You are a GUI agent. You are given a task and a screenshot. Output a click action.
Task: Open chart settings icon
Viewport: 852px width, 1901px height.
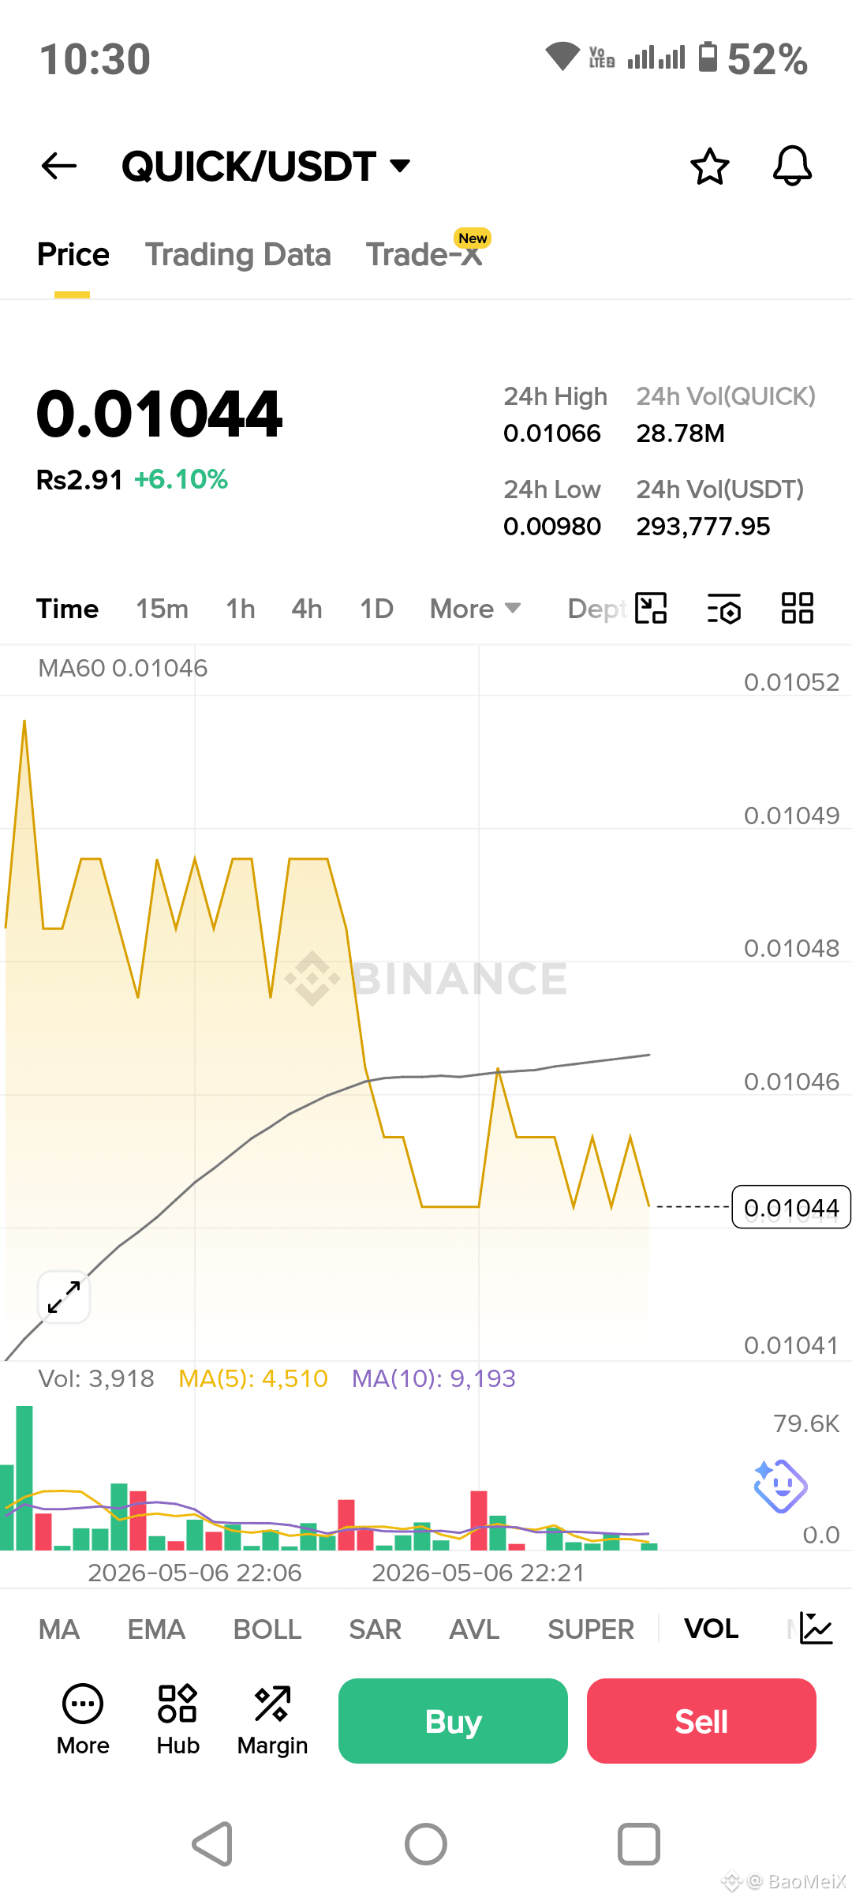click(x=723, y=608)
